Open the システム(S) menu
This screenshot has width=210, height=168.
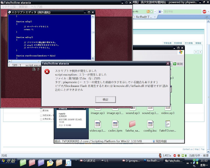tap(9, 7)
